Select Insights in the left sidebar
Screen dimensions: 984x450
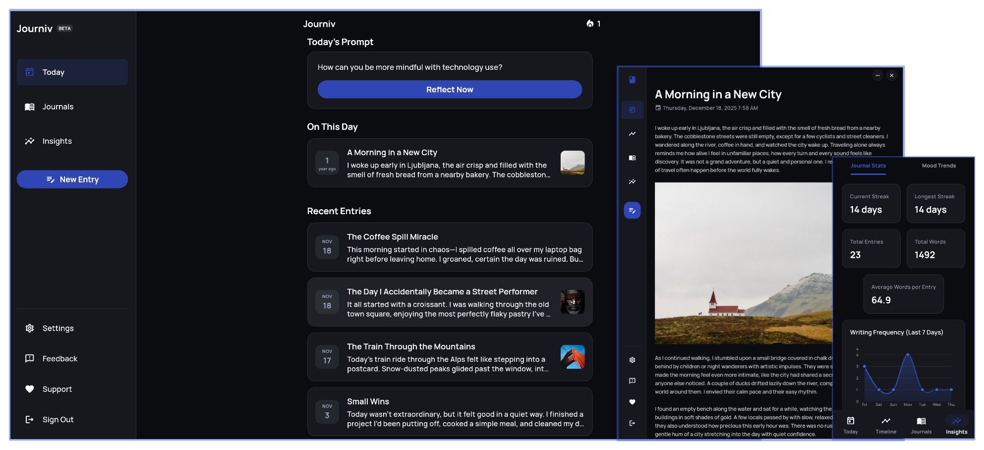(57, 141)
